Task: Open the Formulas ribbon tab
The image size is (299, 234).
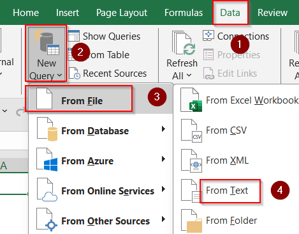Action: (x=184, y=13)
